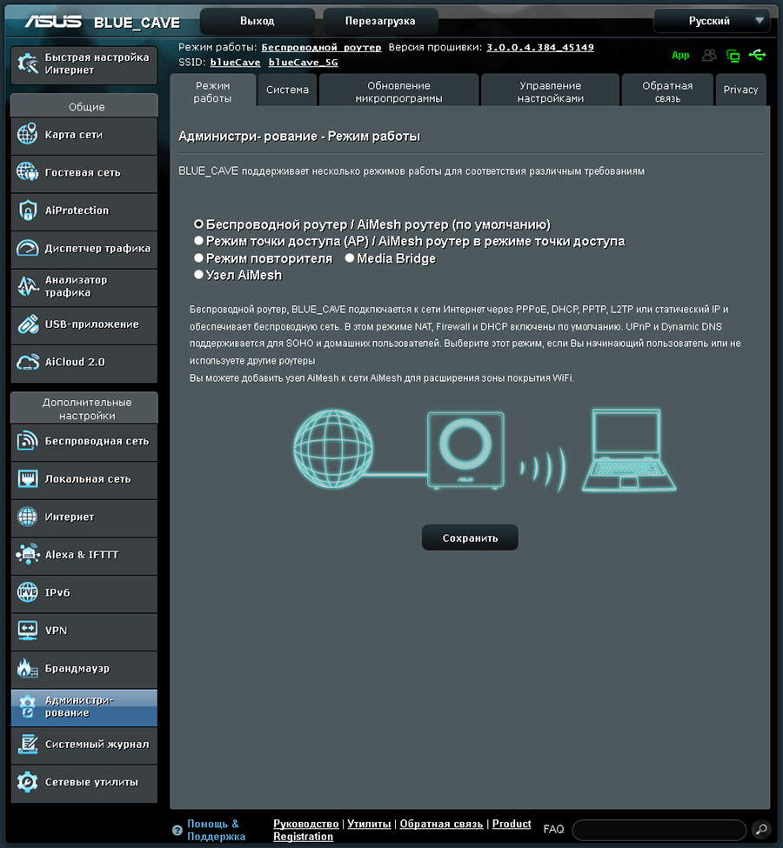The height and width of the screenshot is (848, 783).
Task: Click the BLUE_CAVE model name in header
Action: (137, 23)
